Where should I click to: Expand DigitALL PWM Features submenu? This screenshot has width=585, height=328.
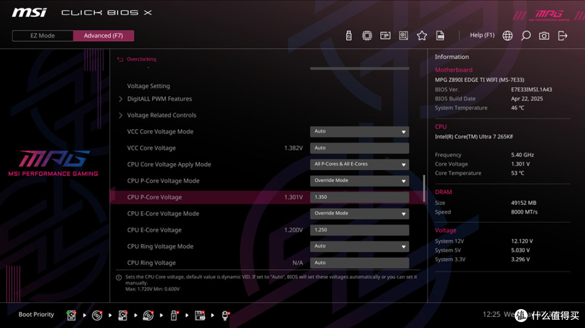click(159, 99)
